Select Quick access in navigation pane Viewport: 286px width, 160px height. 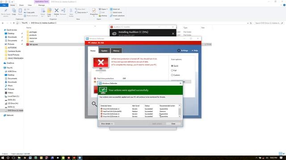(12, 30)
